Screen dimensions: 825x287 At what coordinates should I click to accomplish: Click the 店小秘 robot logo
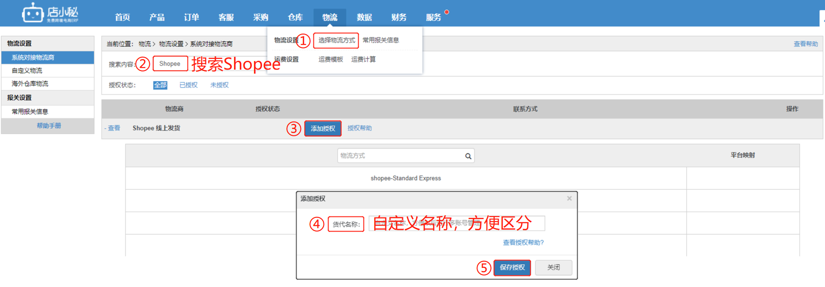pyautogui.click(x=50, y=13)
